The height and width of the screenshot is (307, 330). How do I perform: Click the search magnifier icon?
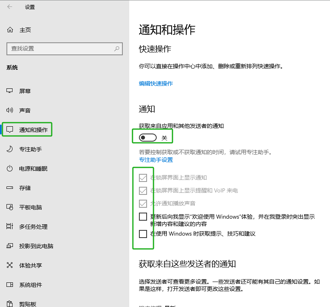pos(117,48)
